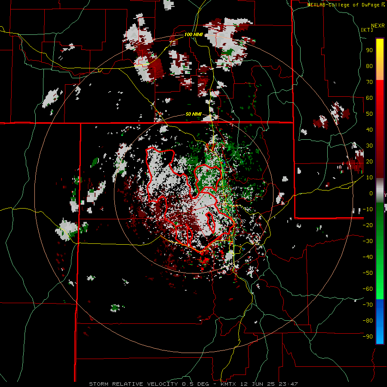Click the 80 value on velocity scale
387x387 pixels.
click(369, 66)
